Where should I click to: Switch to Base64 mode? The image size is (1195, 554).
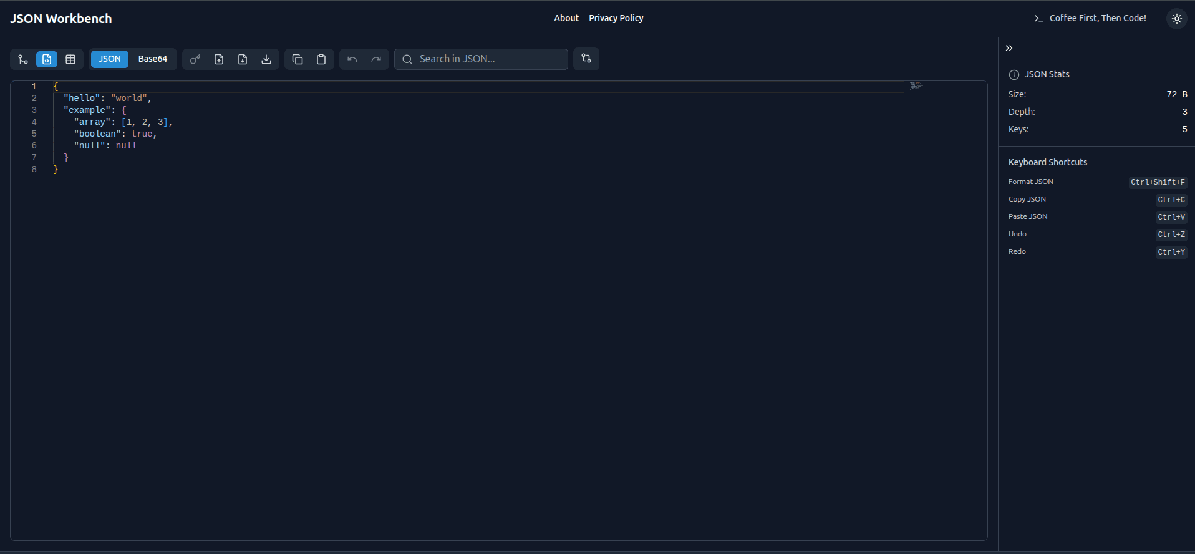click(x=153, y=59)
